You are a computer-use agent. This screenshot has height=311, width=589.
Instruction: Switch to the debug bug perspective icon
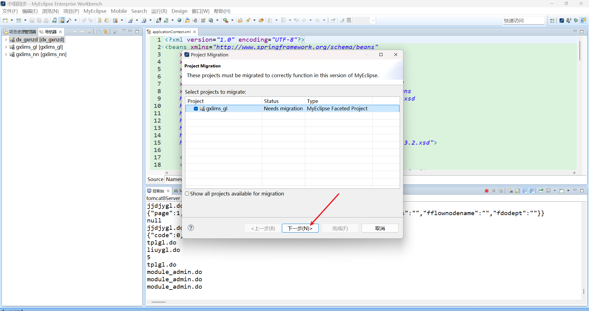point(576,20)
